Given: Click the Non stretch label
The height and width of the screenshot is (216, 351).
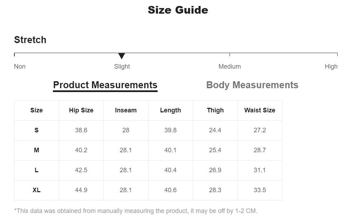Looking at the screenshot, I should click(20, 67).
